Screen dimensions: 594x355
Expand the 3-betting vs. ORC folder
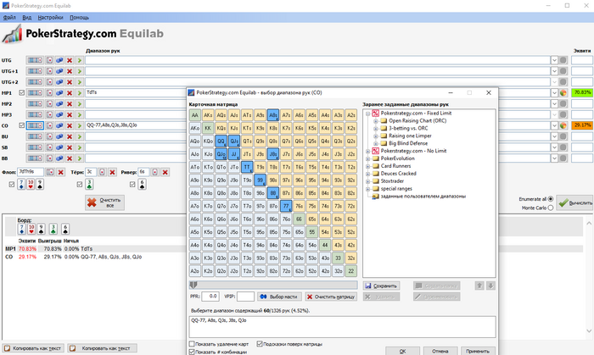coord(375,129)
